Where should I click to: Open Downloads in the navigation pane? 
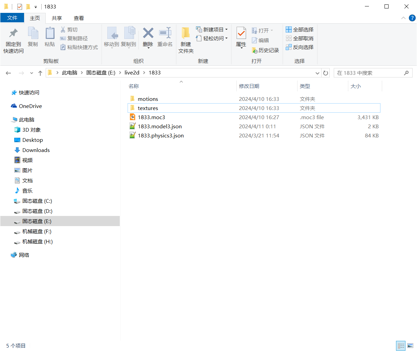(36, 150)
